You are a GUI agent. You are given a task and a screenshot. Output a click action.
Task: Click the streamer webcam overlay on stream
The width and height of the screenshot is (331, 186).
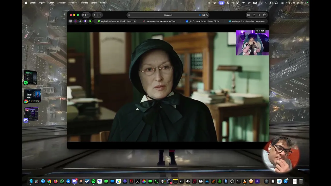(x=252, y=43)
